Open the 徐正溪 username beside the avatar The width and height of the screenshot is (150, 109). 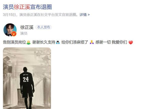pyautogui.click(x=27, y=27)
